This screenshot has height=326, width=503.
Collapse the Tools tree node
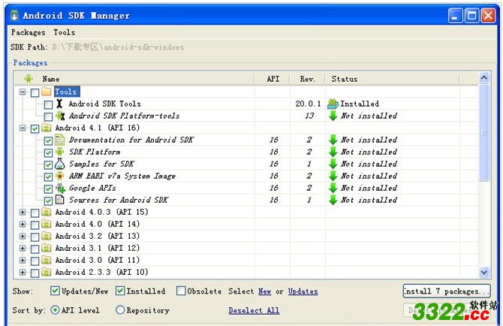(x=22, y=92)
